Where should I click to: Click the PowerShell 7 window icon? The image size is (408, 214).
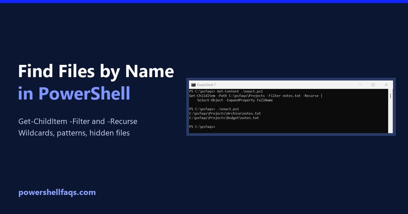pyautogui.click(x=193, y=85)
